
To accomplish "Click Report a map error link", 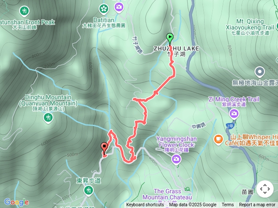I will point(257,205).
